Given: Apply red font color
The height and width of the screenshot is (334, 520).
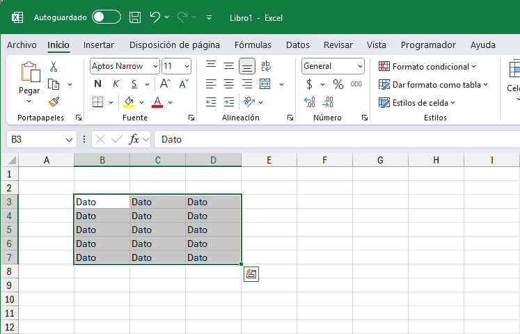Looking at the screenshot, I should pyautogui.click(x=157, y=102).
